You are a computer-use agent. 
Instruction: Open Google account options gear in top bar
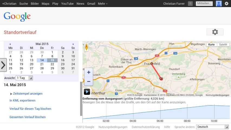226,4
